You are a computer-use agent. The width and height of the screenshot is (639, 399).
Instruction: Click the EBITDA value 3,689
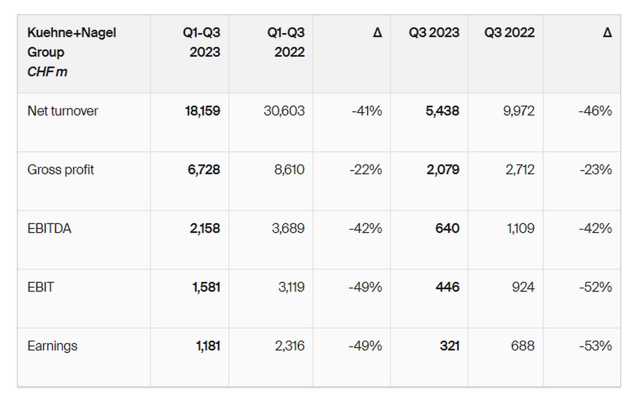coord(288,229)
